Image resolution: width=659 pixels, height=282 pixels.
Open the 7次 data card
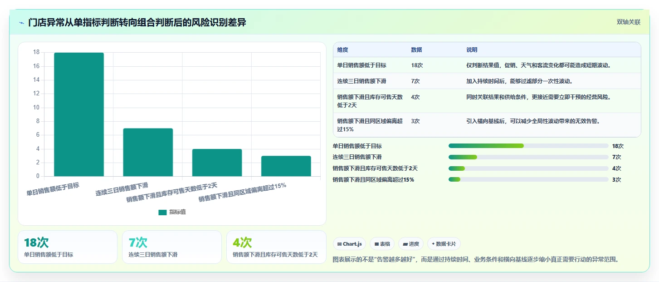[x=172, y=247]
